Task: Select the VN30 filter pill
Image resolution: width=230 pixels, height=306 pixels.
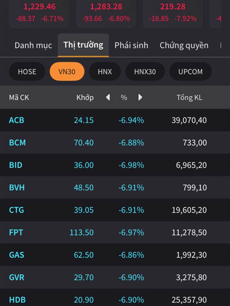Action: [67, 72]
